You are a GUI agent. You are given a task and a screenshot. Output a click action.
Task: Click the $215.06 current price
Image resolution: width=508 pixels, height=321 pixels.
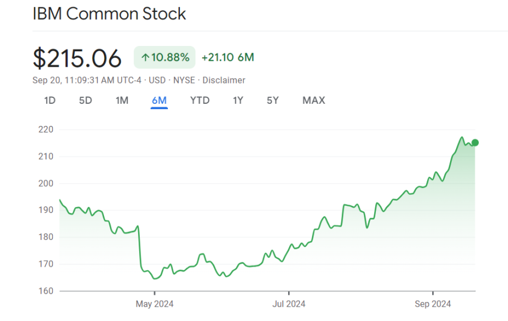coord(77,58)
